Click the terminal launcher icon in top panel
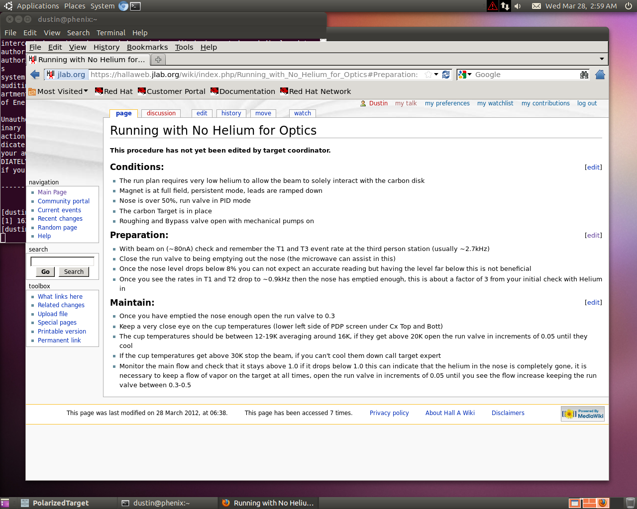Image resolution: width=637 pixels, height=509 pixels. [x=135, y=6]
